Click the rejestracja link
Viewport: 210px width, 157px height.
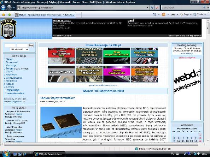point(13,90)
